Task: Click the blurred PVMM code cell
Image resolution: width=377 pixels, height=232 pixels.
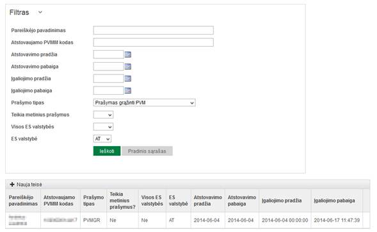Action: 60,220
